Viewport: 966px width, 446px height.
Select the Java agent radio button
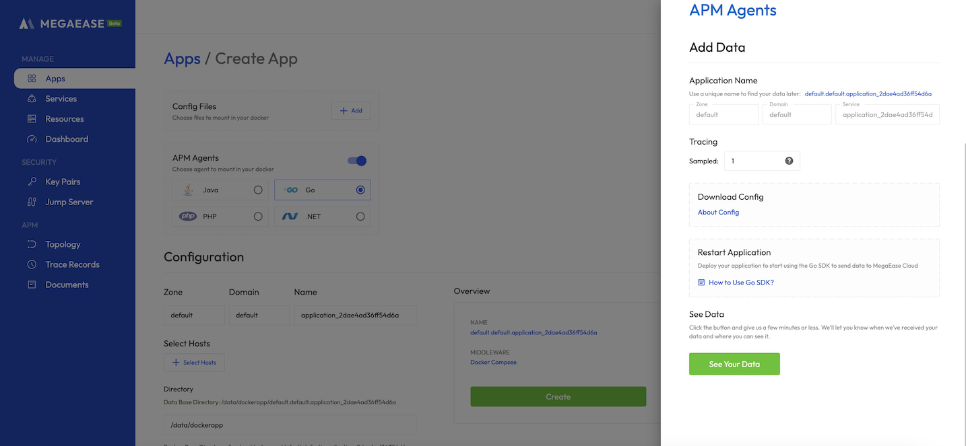click(x=258, y=190)
